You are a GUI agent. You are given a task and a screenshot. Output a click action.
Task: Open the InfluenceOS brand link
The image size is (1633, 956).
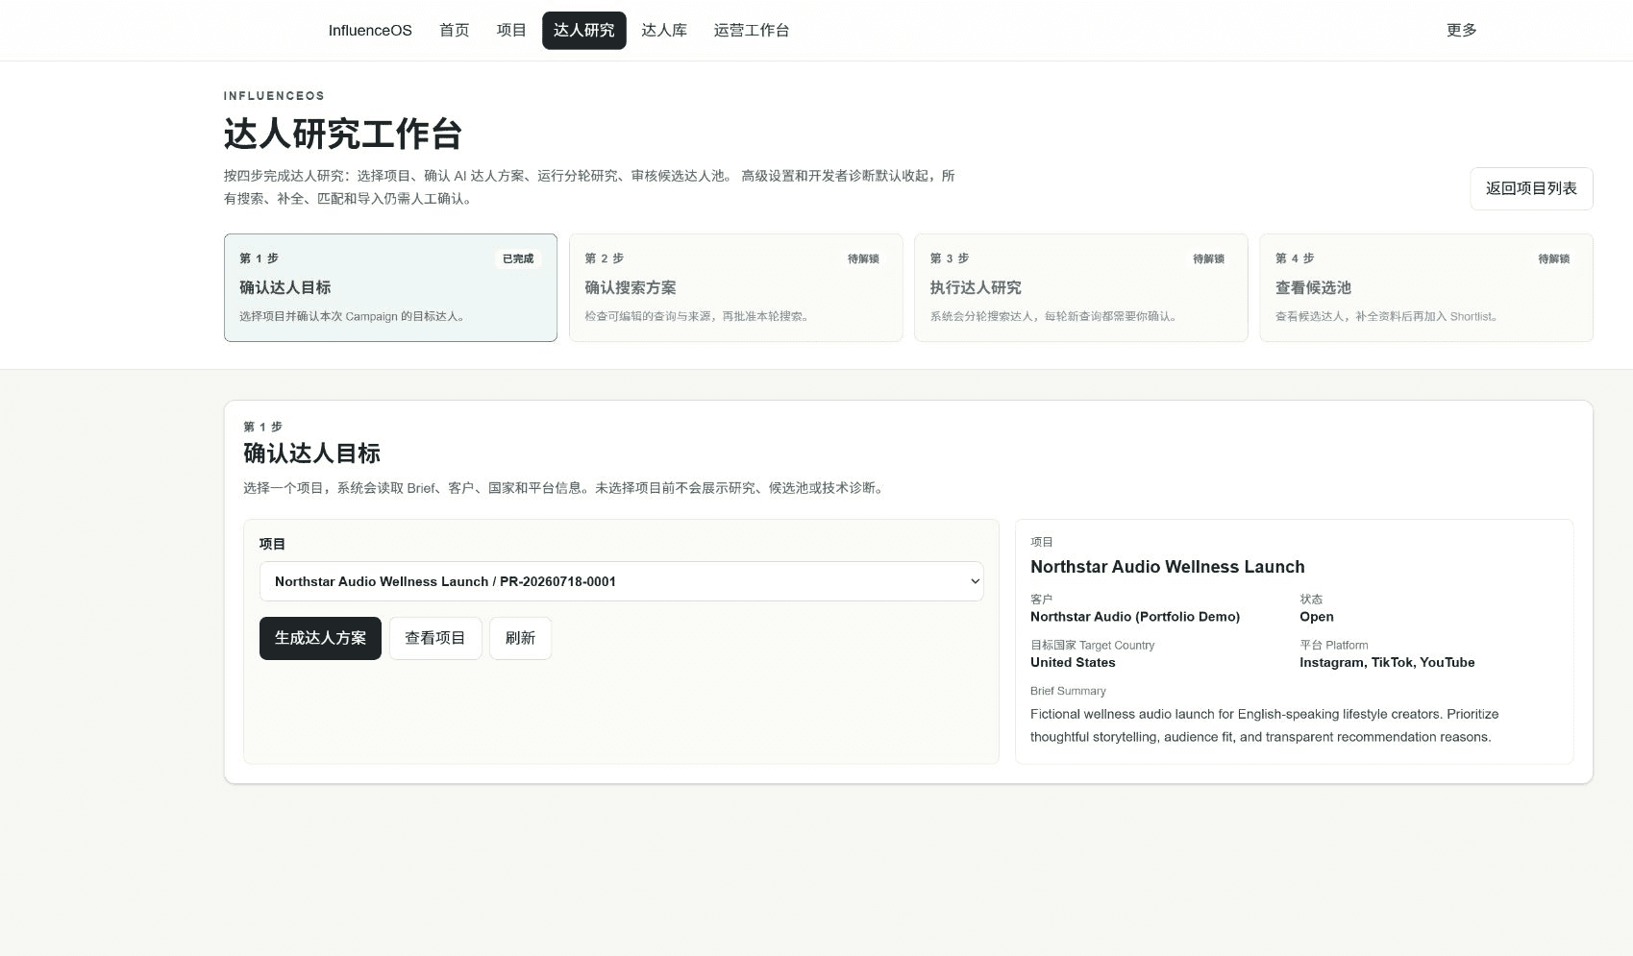coord(370,31)
